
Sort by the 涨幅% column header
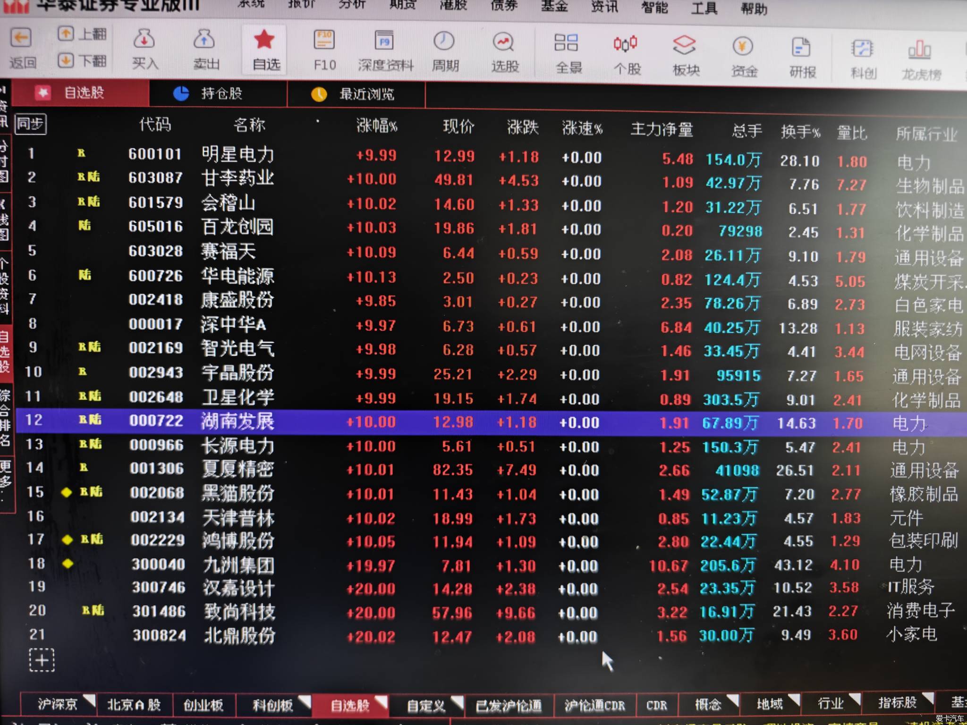pos(376,126)
